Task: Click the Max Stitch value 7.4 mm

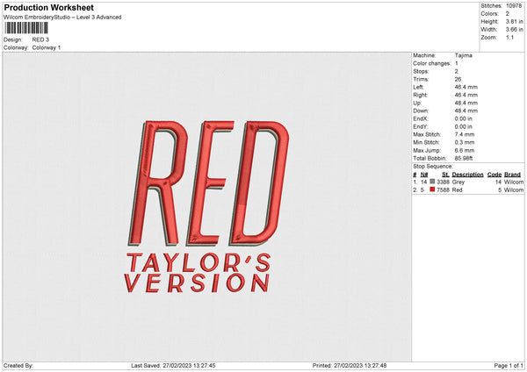Action: pos(465,134)
